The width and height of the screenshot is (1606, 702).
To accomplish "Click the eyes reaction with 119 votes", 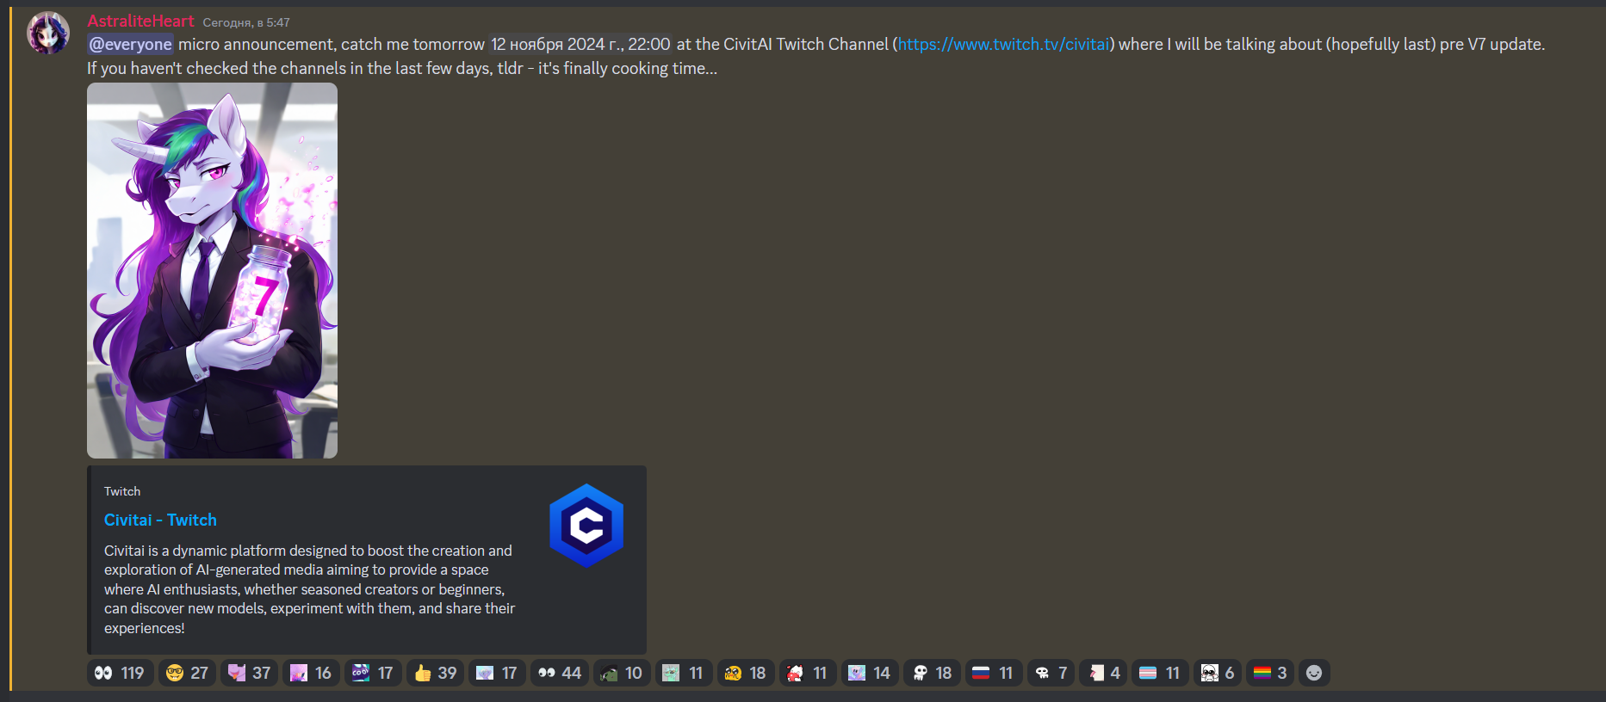I will 120,673.
